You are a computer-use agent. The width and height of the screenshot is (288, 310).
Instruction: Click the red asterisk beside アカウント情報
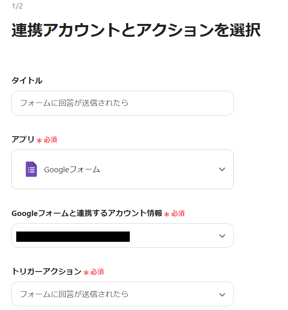tap(166, 214)
